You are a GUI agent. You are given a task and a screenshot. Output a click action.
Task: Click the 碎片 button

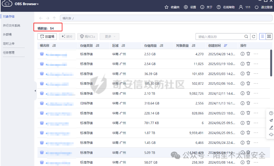[67, 36]
